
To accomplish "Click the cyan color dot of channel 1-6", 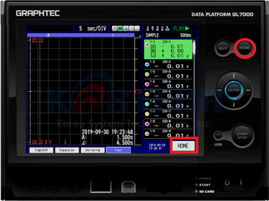I will click(x=147, y=104).
